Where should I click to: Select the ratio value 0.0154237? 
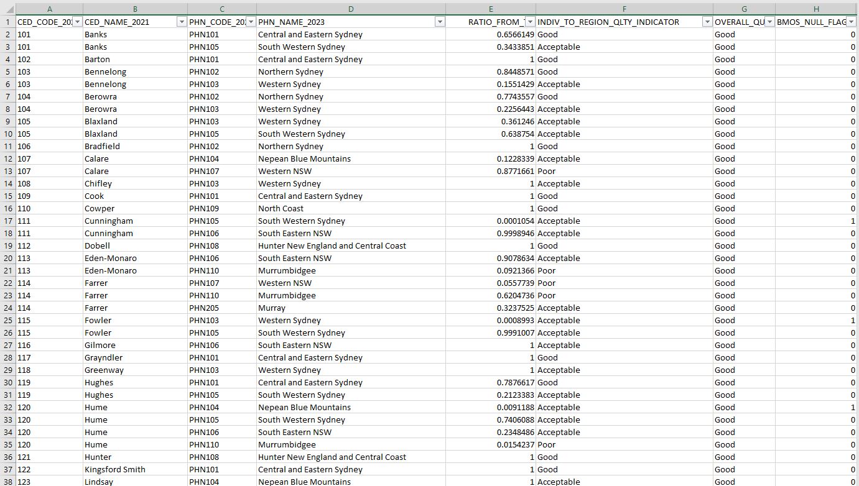pos(491,444)
